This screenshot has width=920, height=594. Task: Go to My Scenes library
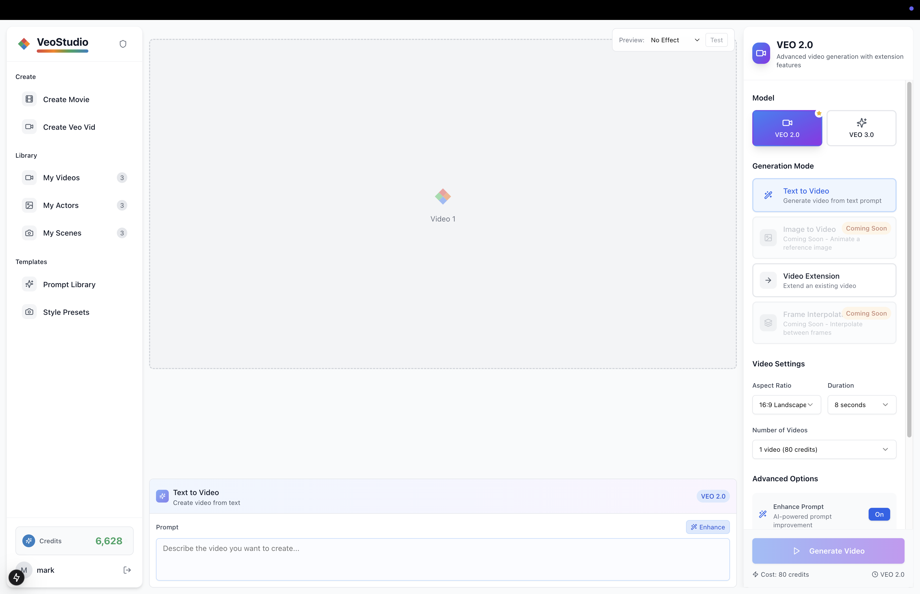coord(75,233)
